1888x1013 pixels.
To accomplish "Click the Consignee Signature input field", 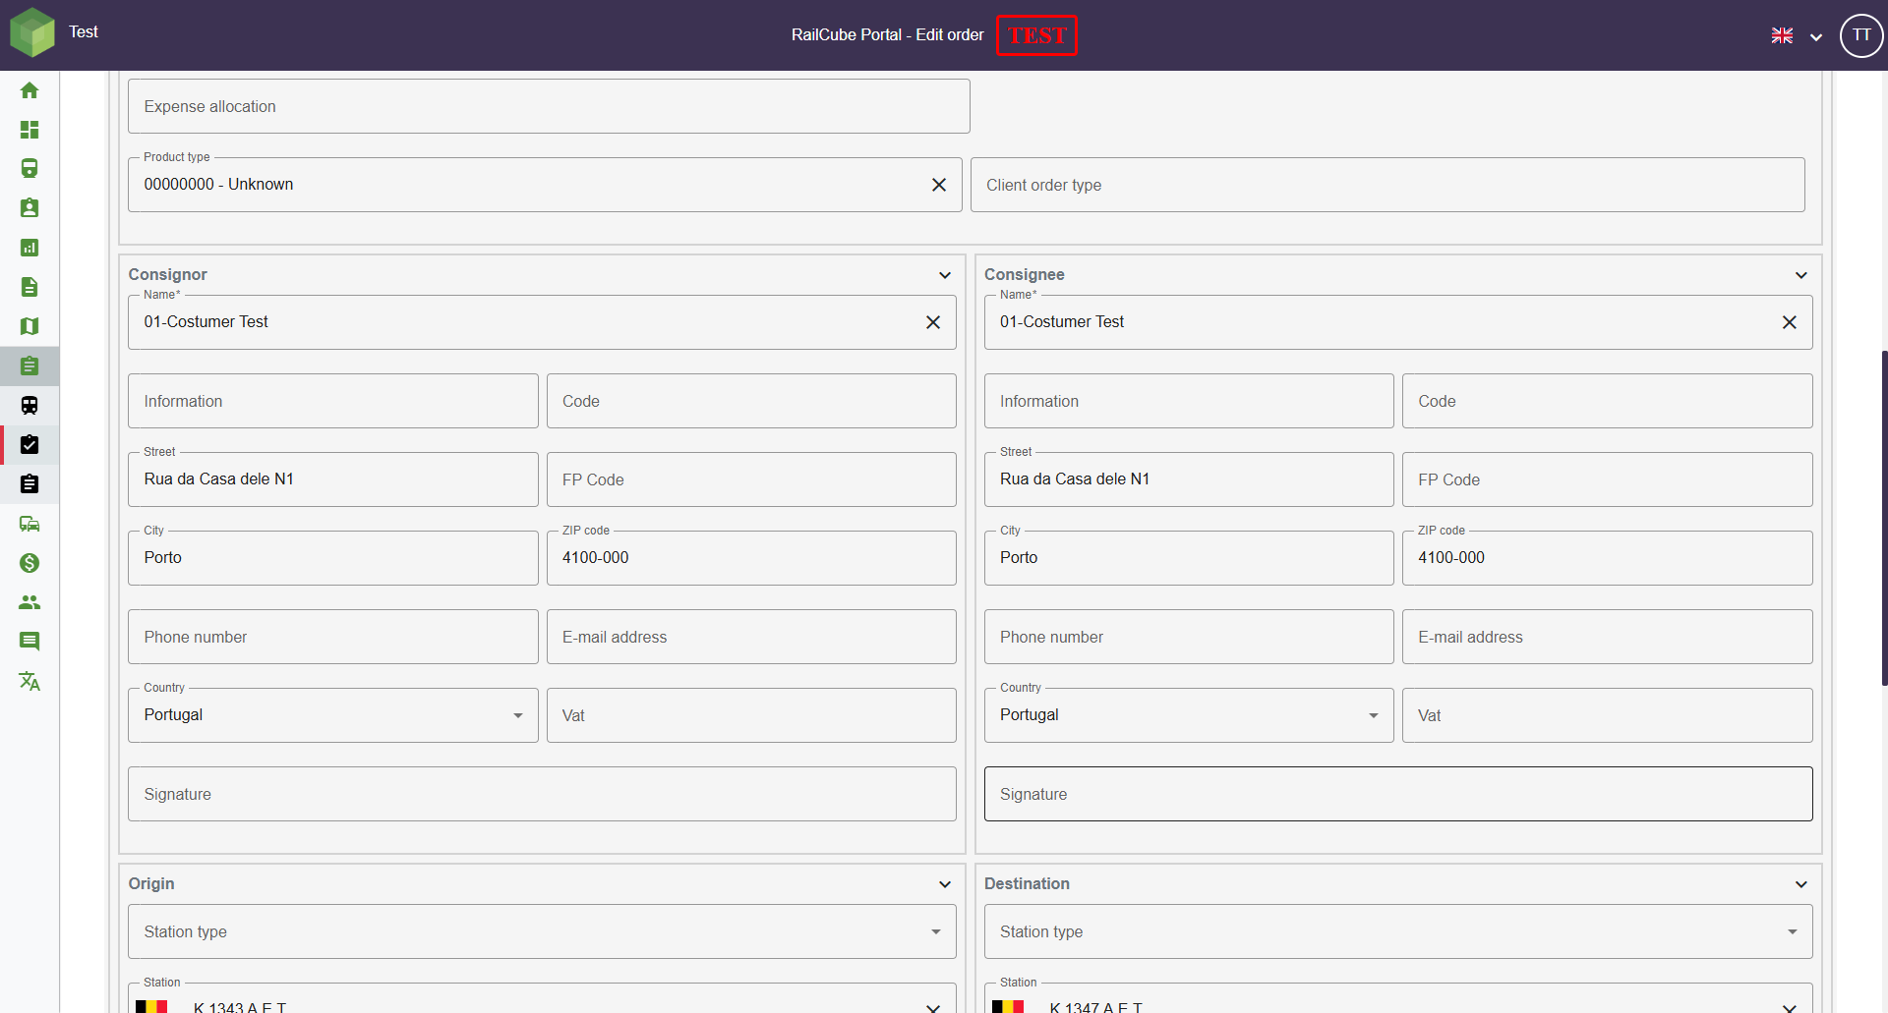I will click(1397, 794).
